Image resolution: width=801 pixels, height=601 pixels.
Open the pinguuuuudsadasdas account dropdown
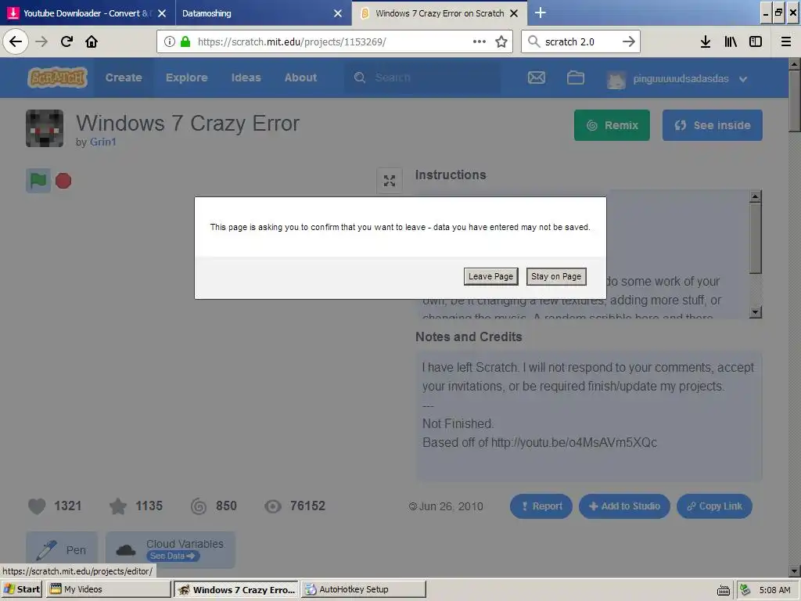coord(743,79)
